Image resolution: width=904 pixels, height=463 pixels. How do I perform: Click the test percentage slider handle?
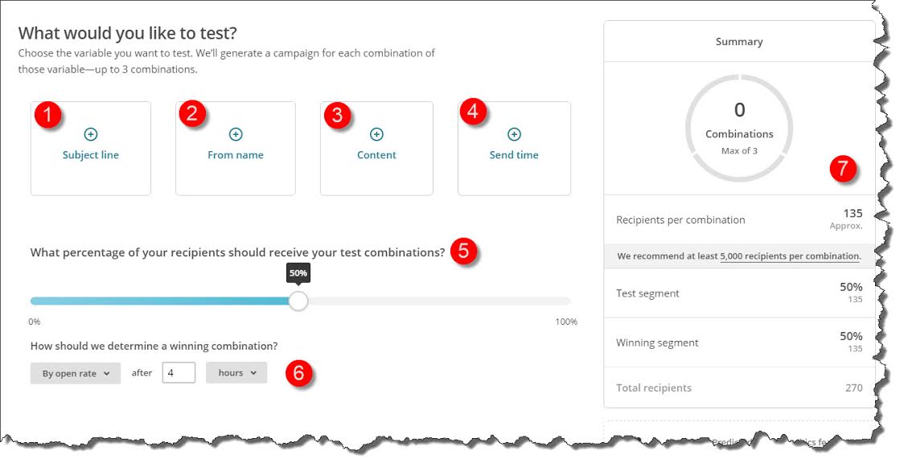coord(298,301)
